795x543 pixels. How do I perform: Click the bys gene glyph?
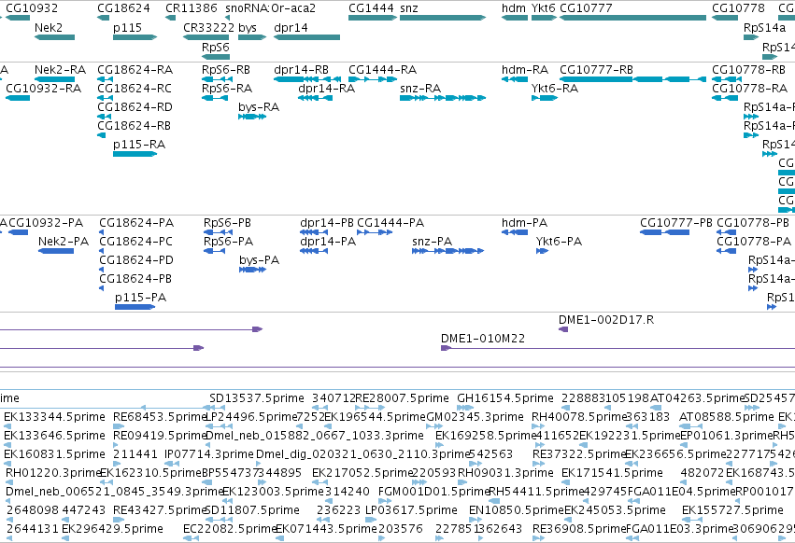point(252,37)
